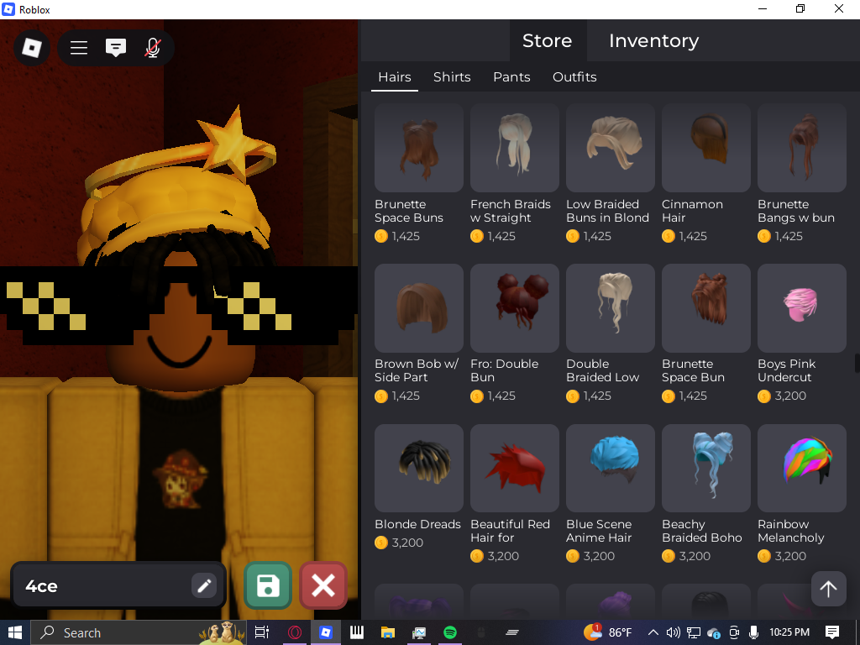This screenshot has height=645, width=860.
Task: Select French Braids w Straight hair thumbnail
Action: point(515,148)
